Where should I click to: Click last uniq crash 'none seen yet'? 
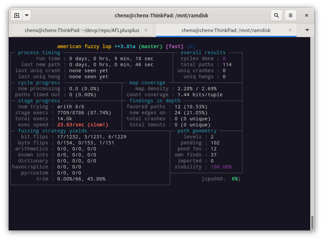(89, 71)
